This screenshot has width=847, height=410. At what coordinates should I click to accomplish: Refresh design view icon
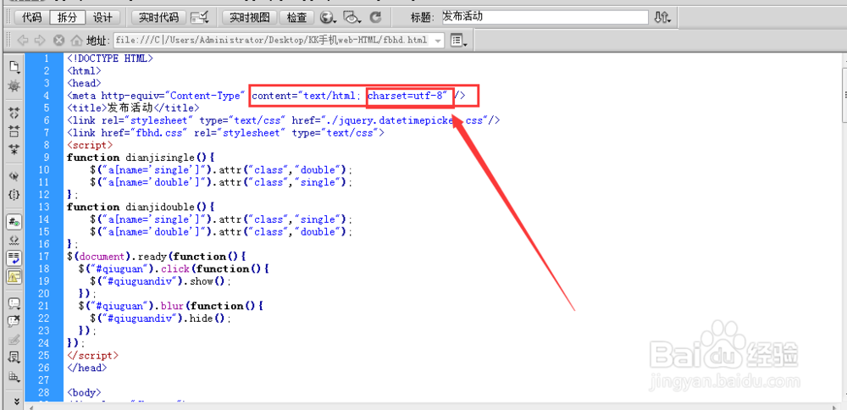pyautogui.click(x=376, y=18)
